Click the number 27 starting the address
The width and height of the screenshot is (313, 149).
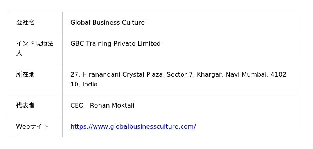[74, 75]
